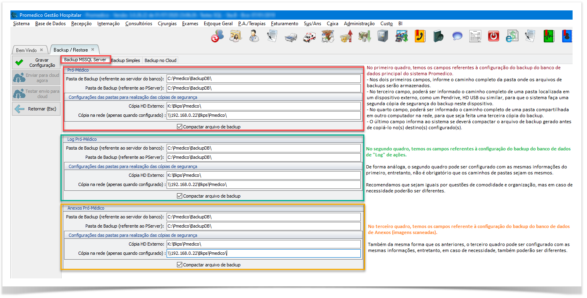Switch to the Backup Simples tab
The height and width of the screenshot is (298, 587).
125,60
